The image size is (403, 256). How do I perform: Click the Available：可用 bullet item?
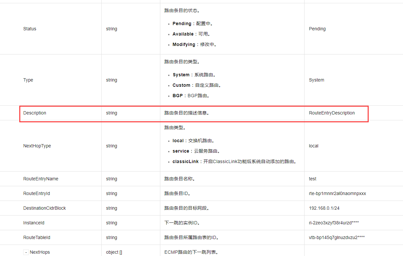tap(191, 34)
